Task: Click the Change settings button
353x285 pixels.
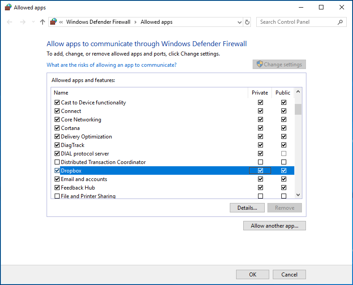Action: click(279, 65)
